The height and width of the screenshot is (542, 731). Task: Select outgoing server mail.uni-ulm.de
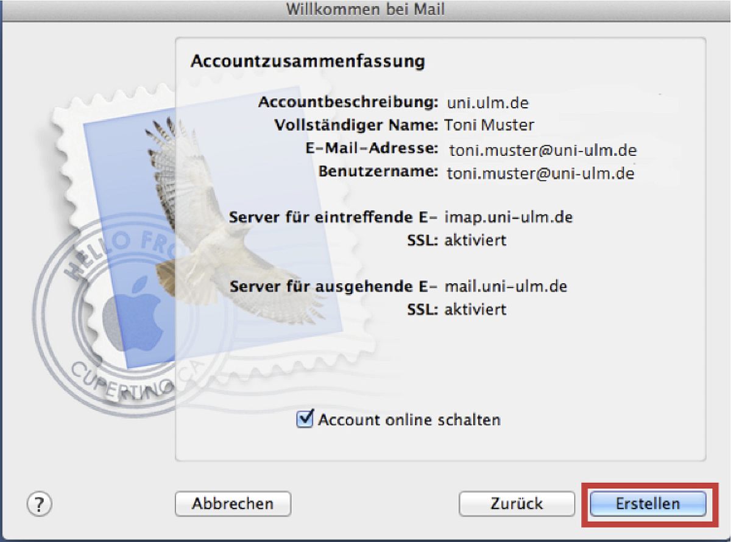pos(506,286)
